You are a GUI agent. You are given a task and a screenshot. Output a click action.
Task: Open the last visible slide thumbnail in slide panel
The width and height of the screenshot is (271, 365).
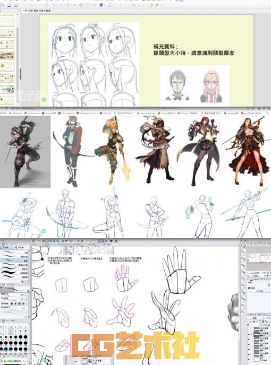(x=7, y=100)
